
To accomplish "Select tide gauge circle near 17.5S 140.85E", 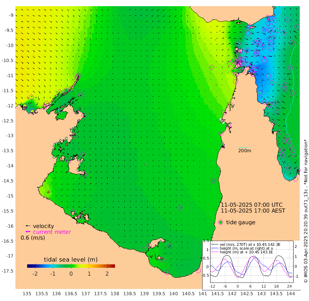I will (198, 271).
